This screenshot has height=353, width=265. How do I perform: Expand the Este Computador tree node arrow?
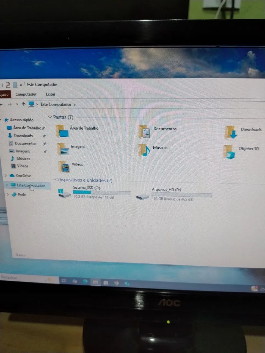7,185
